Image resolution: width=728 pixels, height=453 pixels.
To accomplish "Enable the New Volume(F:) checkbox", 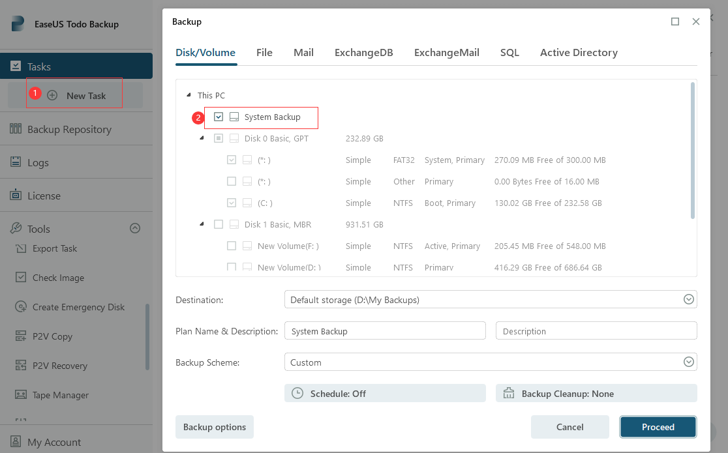I will coord(232,246).
